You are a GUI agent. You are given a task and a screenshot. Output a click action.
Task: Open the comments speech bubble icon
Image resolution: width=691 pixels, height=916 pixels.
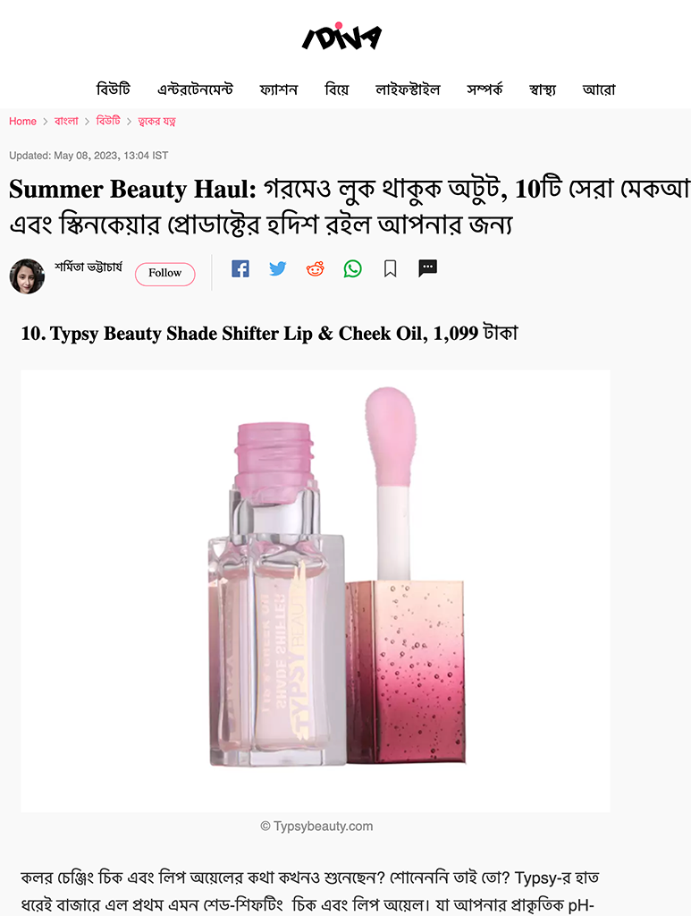pos(428,268)
